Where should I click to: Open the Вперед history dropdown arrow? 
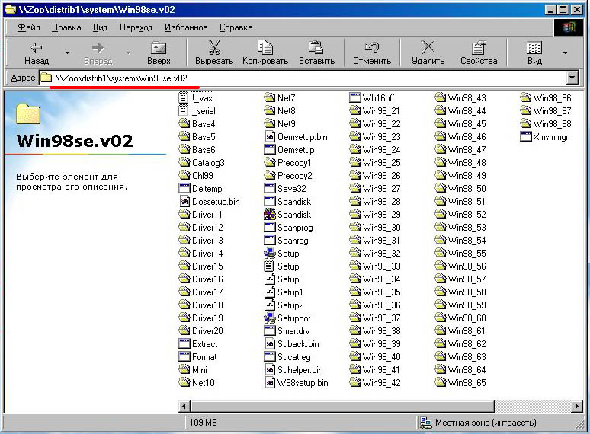(129, 53)
